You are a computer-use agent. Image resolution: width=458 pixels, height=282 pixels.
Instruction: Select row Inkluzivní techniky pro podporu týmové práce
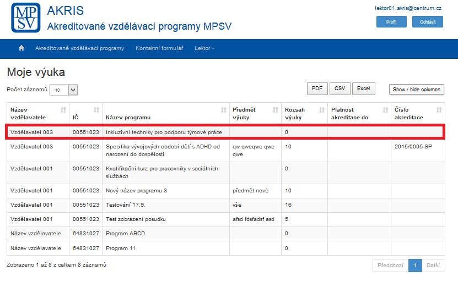coord(225,132)
